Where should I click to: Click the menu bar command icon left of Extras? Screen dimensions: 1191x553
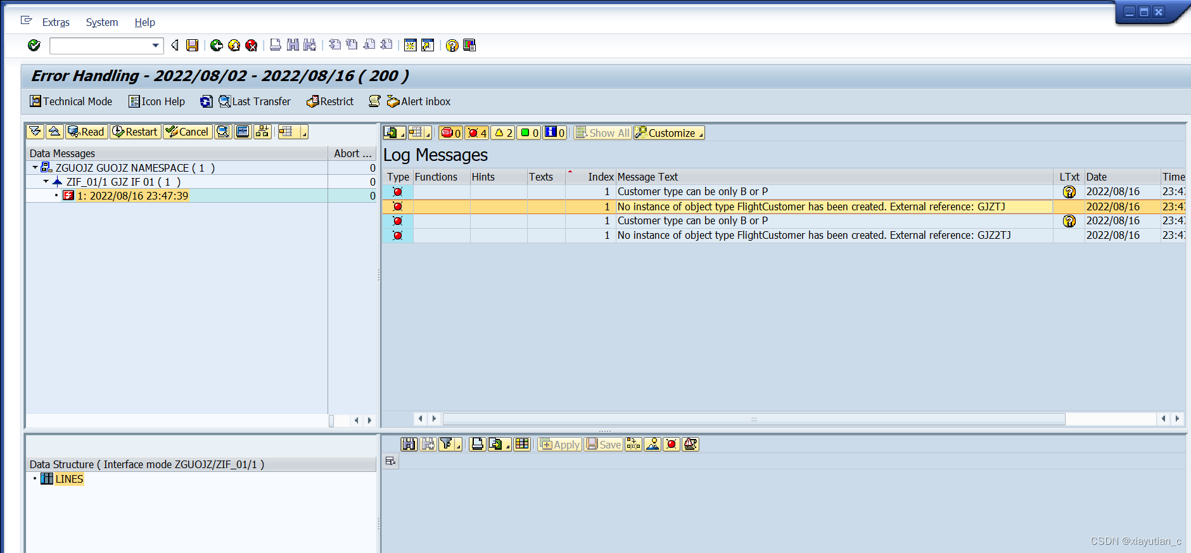click(26, 21)
